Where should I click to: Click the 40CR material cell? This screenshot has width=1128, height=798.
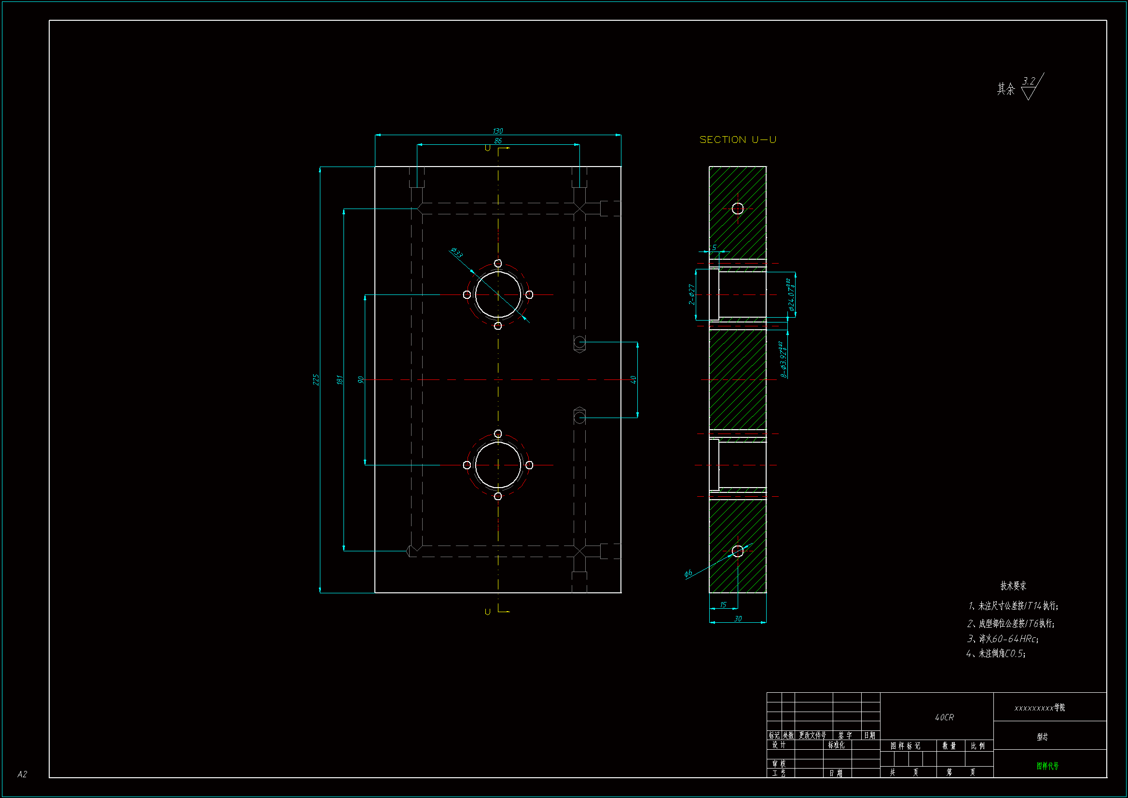click(x=944, y=717)
